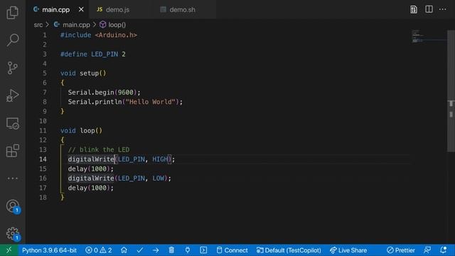This screenshot has height=256, width=455.
Task: Open errors and warnings problems count
Action: coord(99,250)
